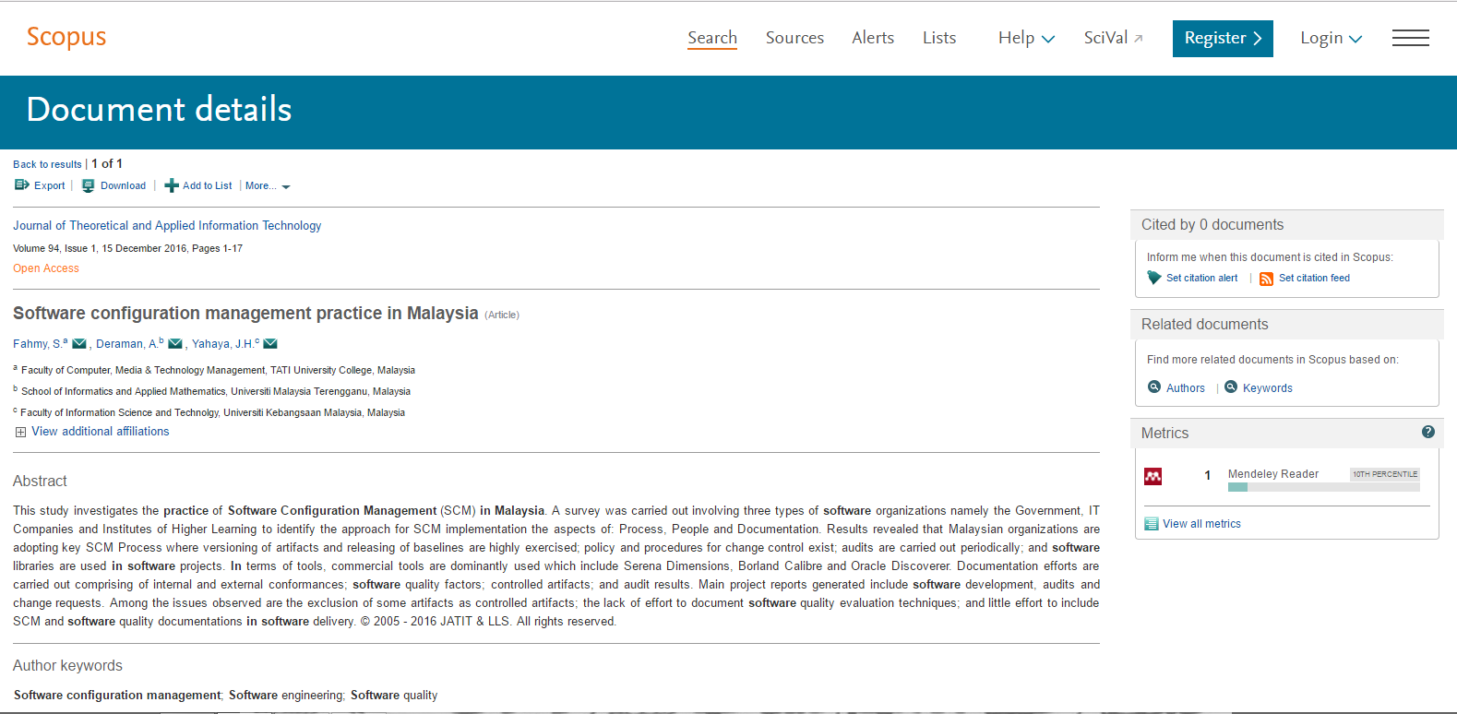Click the Download icon
Image resolution: width=1457 pixels, height=714 pixels.
click(x=89, y=186)
